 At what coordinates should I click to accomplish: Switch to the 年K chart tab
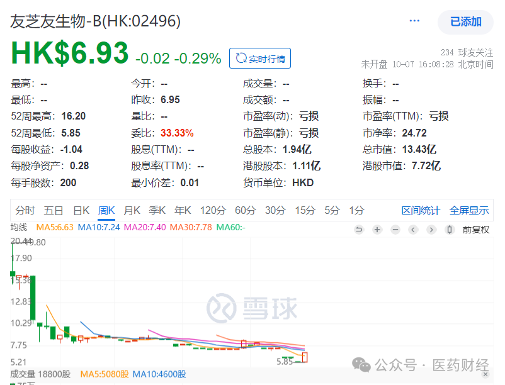tap(183, 210)
